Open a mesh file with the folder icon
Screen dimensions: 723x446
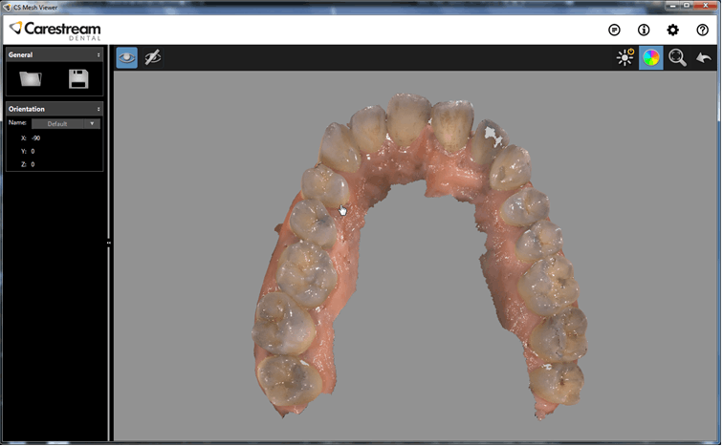click(x=31, y=78)
